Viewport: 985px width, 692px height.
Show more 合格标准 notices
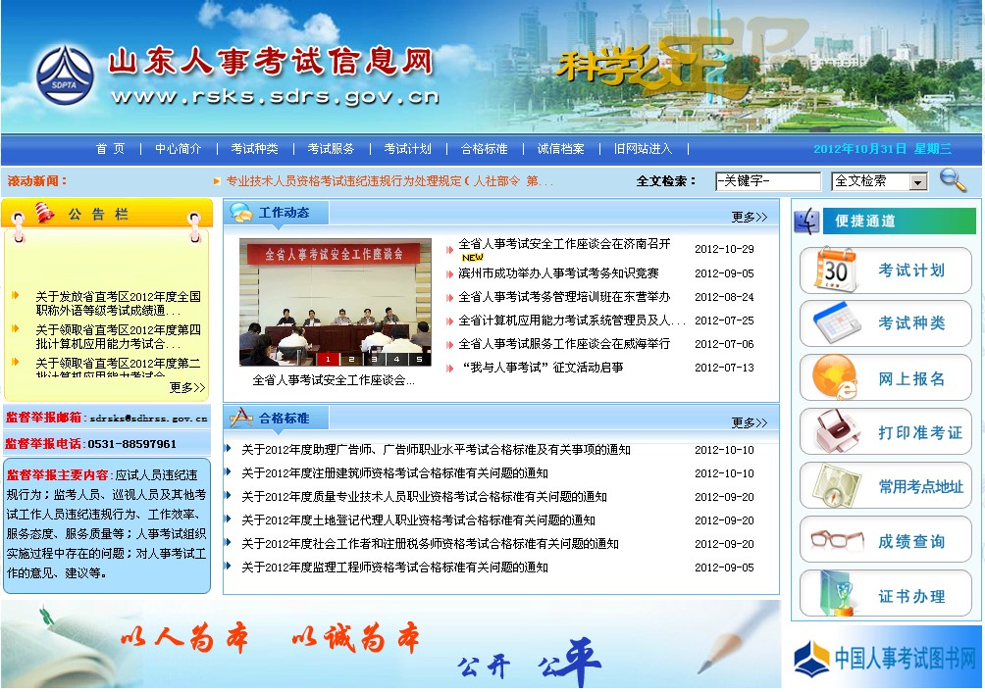point(750,422)
